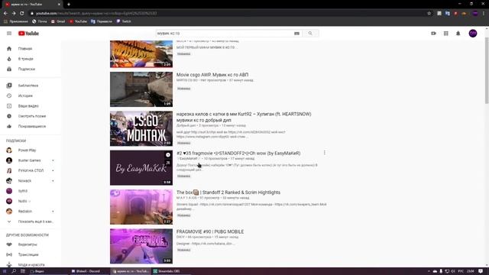Open The box Standoff 2 video thumbnail

pyautogui.click(x=141, y=207)
